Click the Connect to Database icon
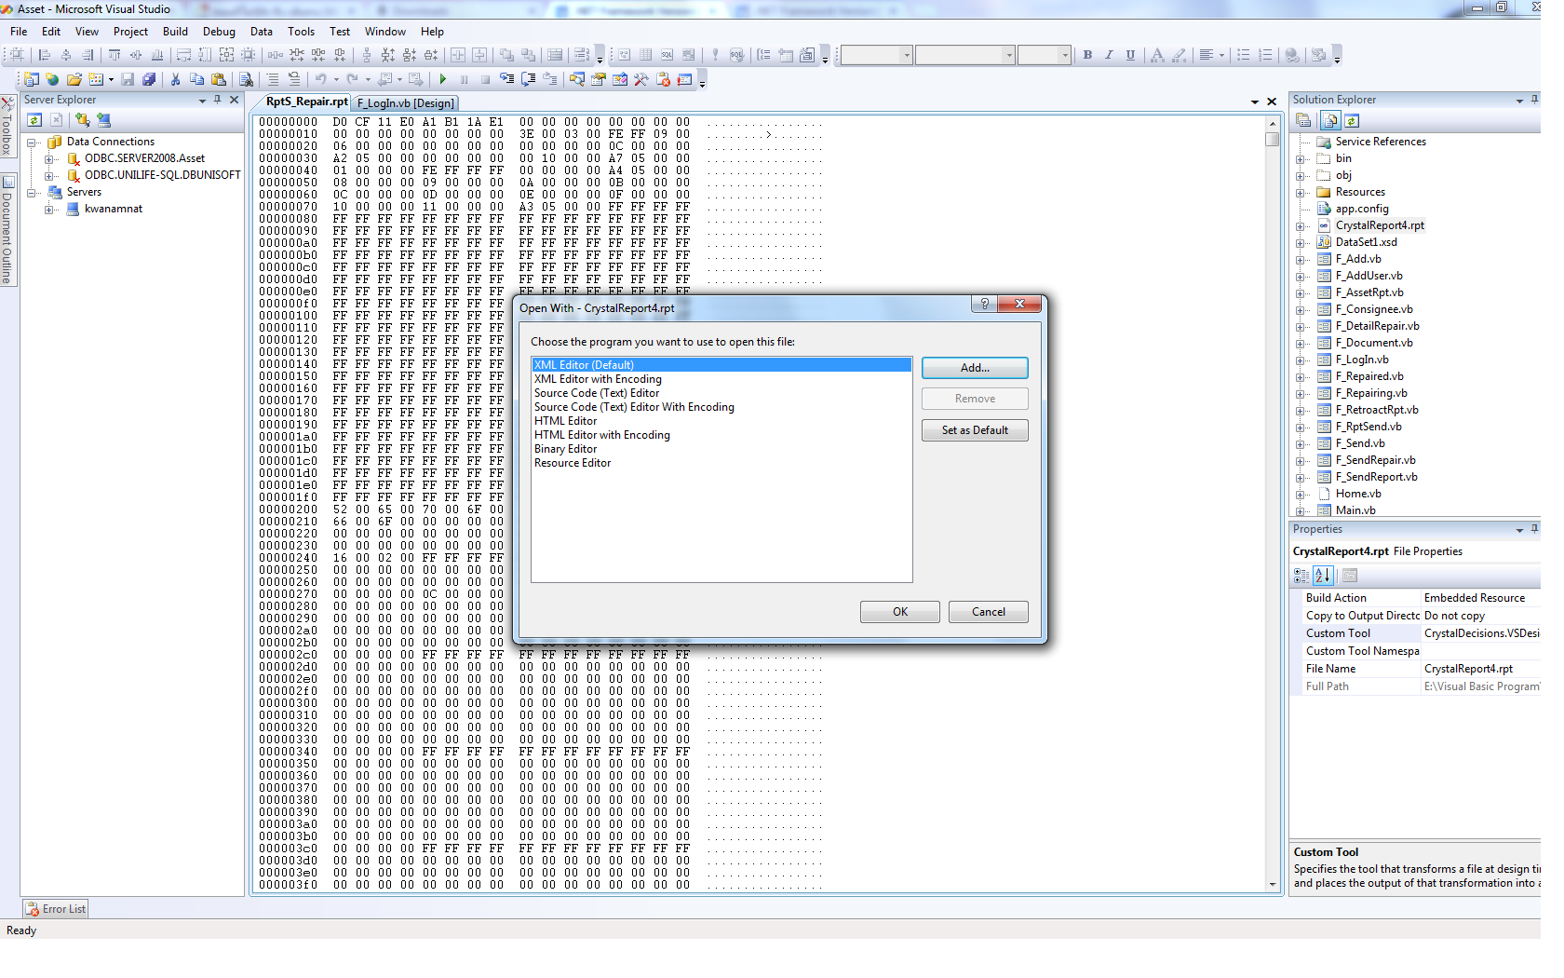The height and width of the screenshot is (978, 1564). pos(83,120)
